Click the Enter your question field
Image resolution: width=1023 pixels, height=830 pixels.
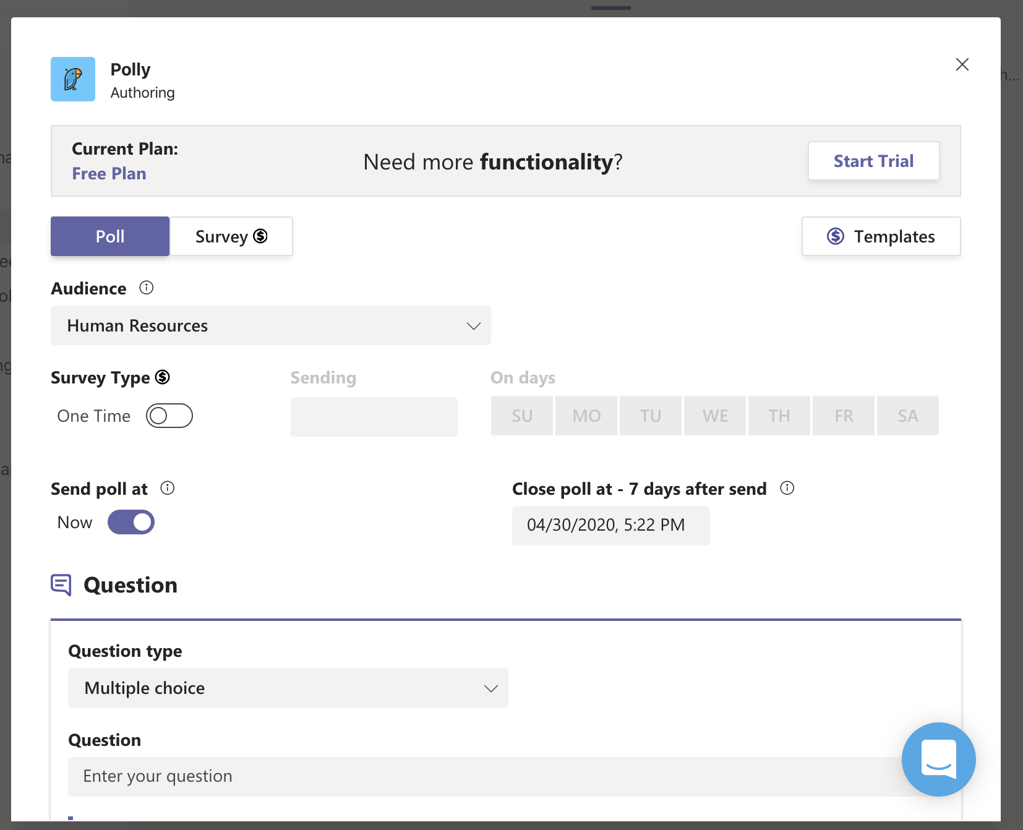click(x=506, y=776)
